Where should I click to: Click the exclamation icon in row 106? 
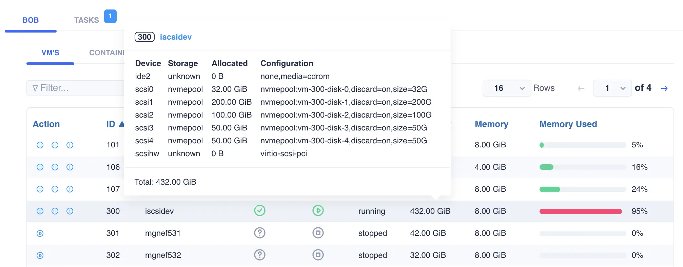pyautogui.click(x=70, y=167)
